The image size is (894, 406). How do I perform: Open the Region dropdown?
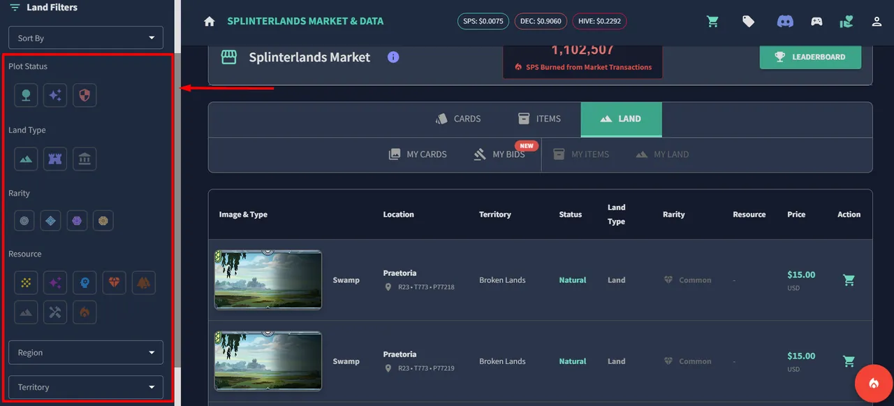[86, 352]
